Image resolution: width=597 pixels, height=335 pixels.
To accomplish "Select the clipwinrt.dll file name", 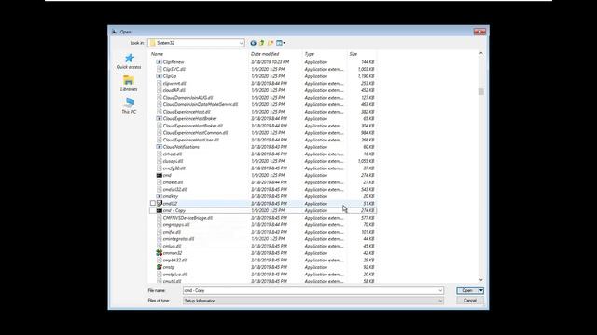I will coord(174,83).
